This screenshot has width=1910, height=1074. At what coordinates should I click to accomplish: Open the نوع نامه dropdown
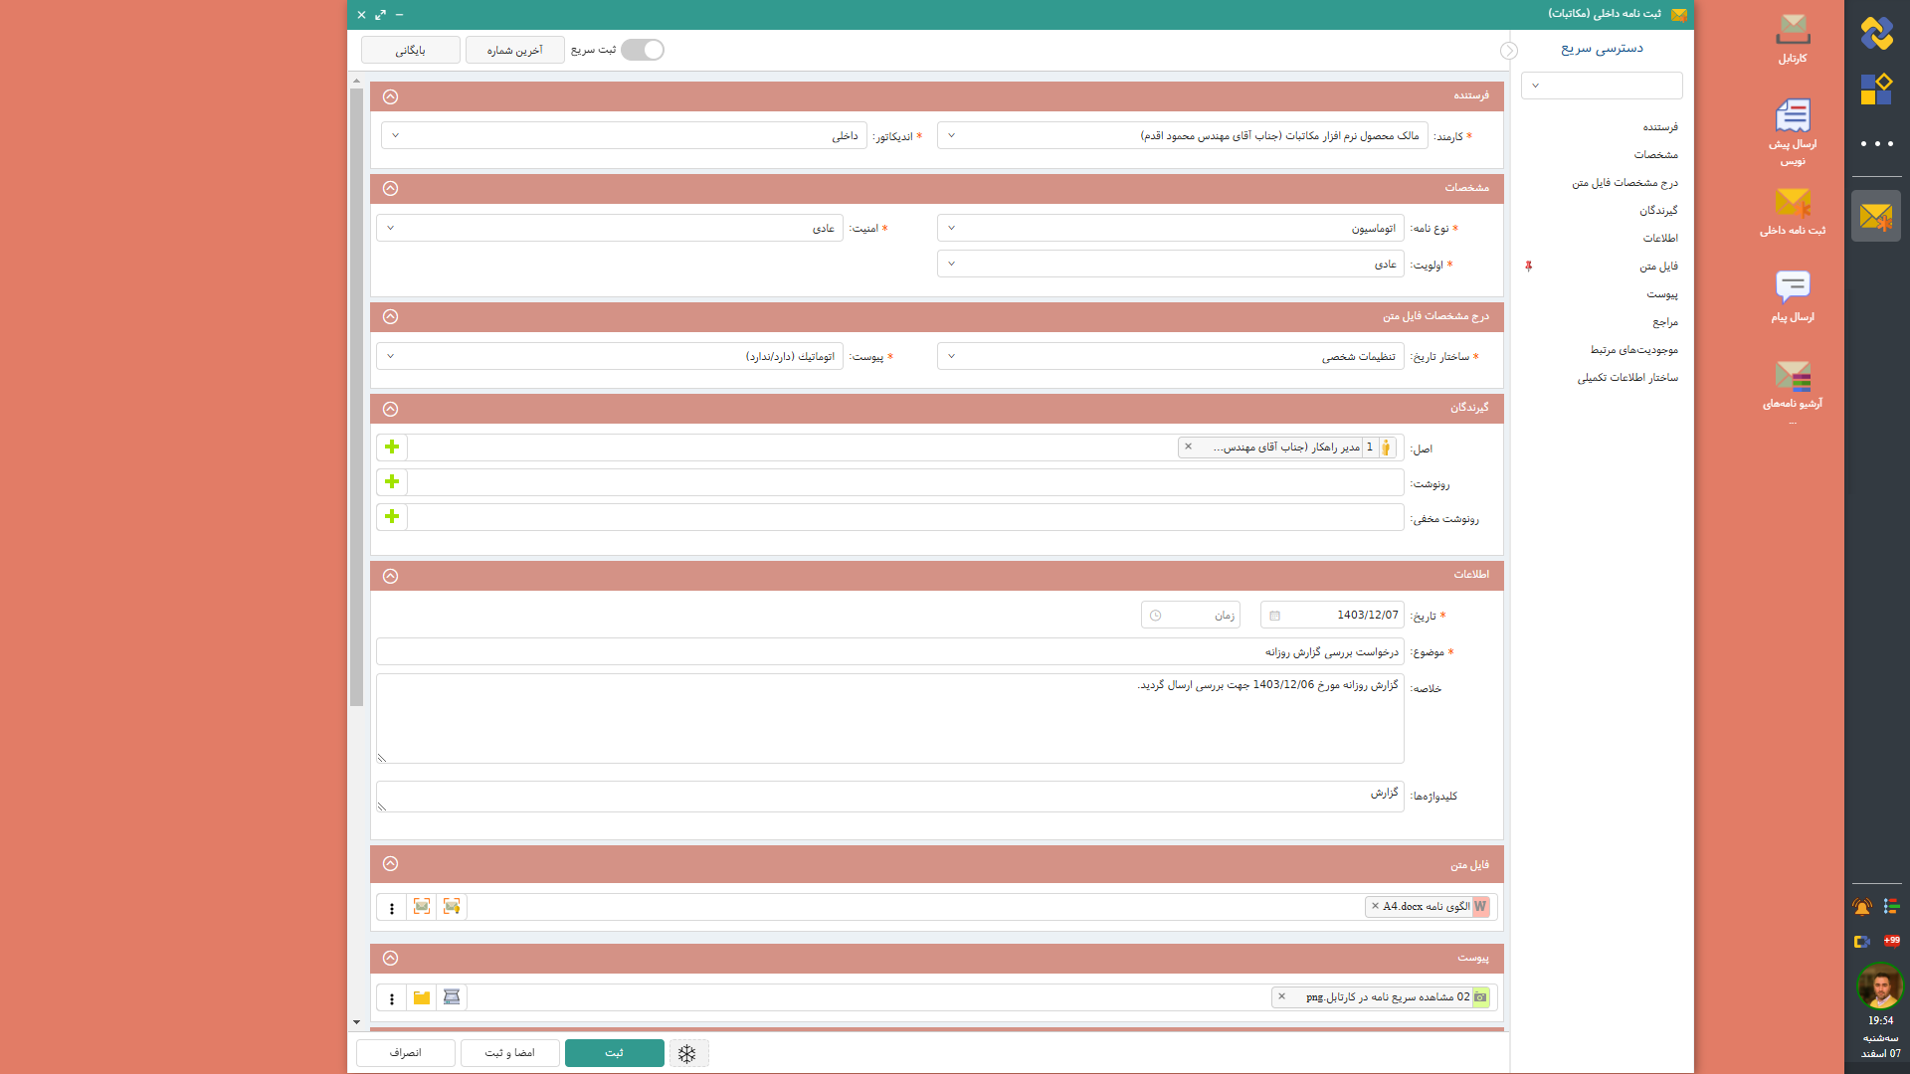[1170, 229]
